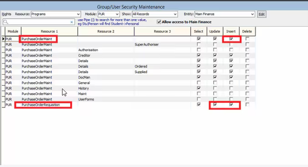Select the PurchaseOrderRequisition resource cell
308x167 pixels.
[49, 105]
